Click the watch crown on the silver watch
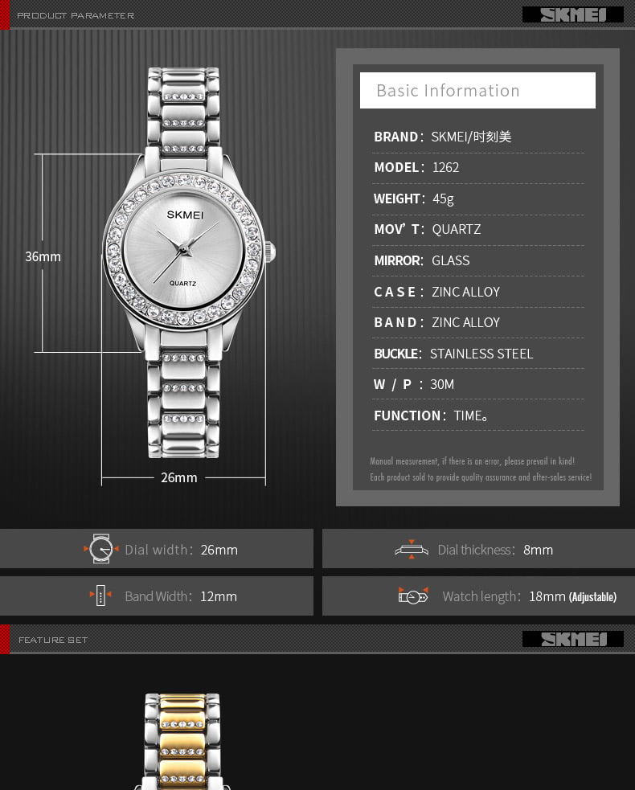The image size is (635, 790). [x=271, y=251]
